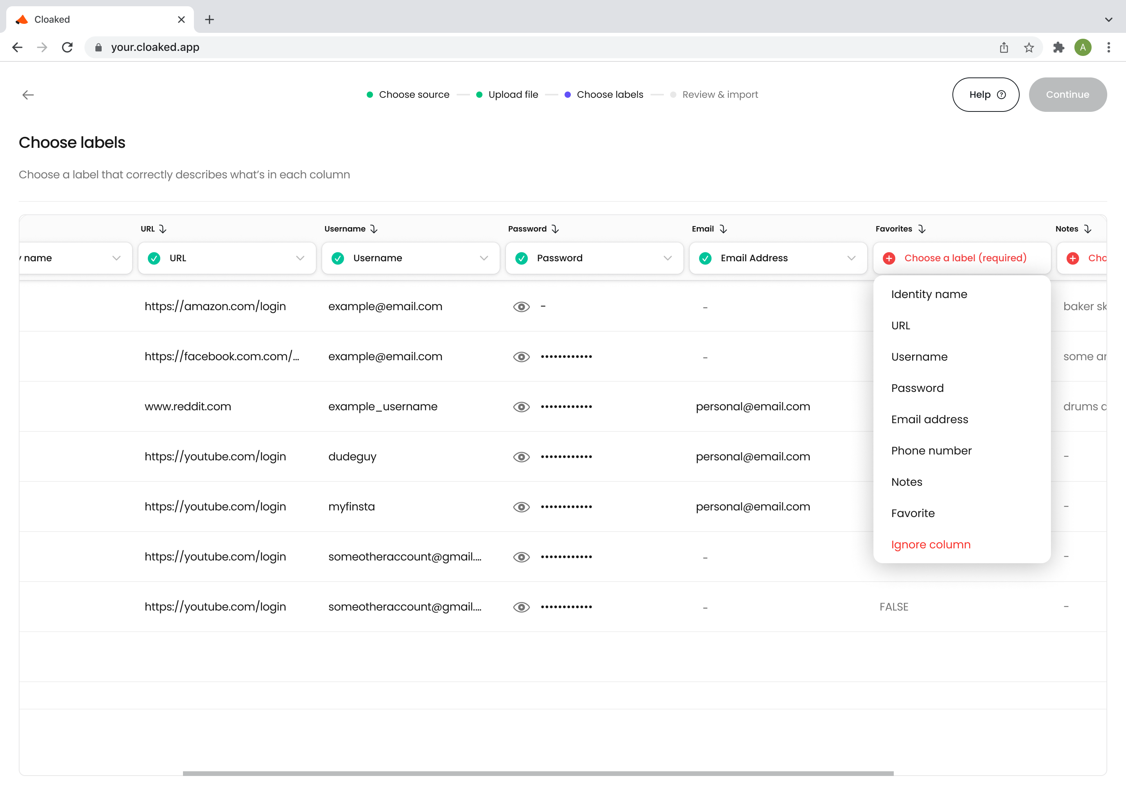
Task: Open the Password label dropdown
Action: [x=594, y=258]
